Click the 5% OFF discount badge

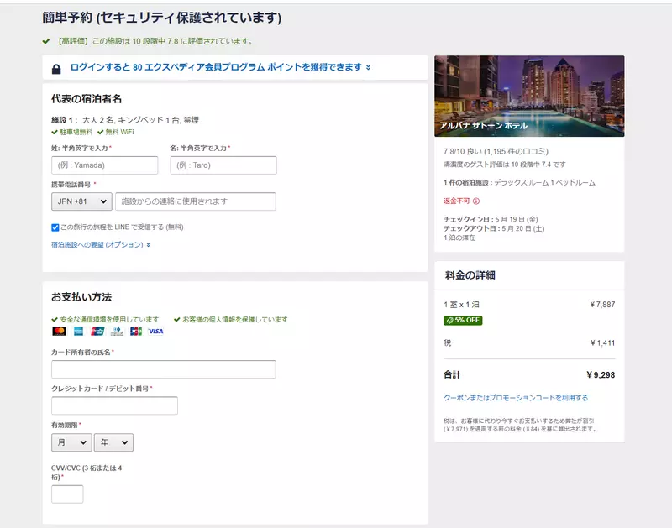point(463,320)
